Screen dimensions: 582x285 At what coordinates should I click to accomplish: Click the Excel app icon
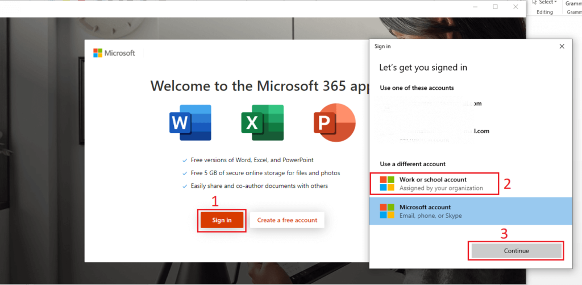[x=263, y=123]
